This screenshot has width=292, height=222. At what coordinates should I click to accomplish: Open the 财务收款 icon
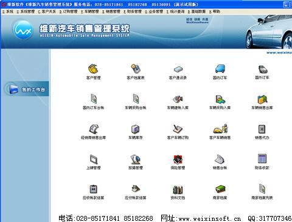[x=262, y=159]
